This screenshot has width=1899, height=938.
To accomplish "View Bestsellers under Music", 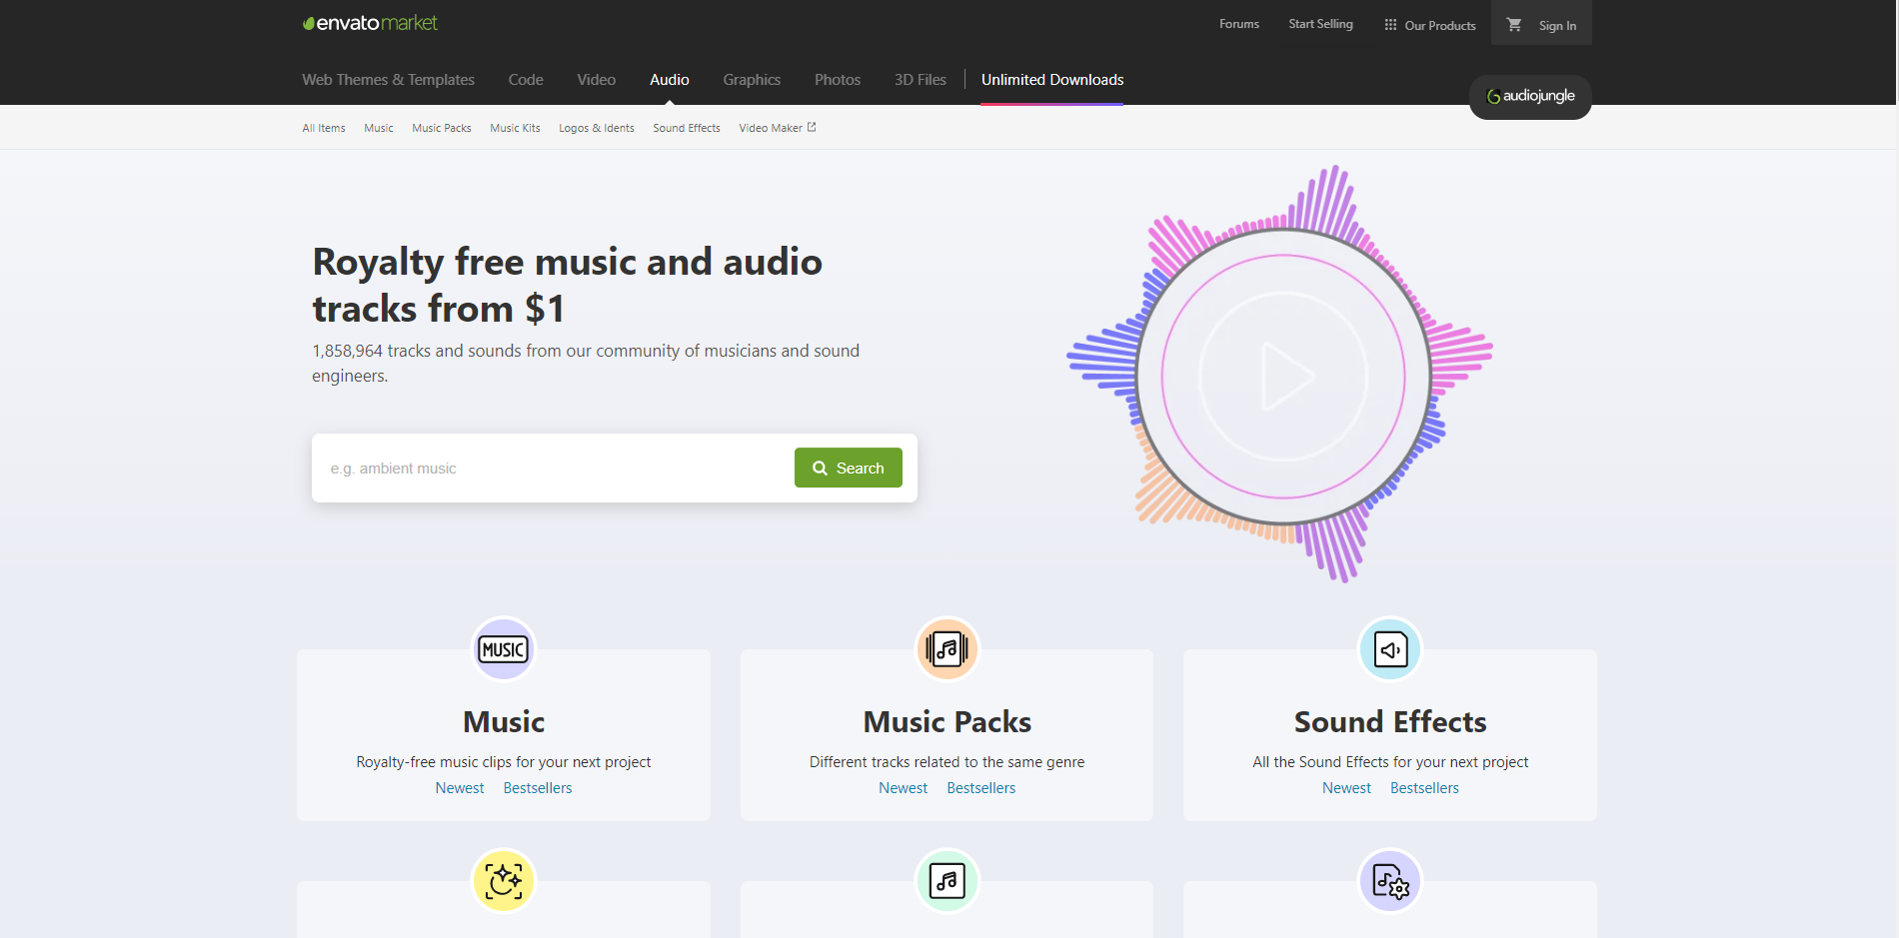I will [x=538, y=788].
